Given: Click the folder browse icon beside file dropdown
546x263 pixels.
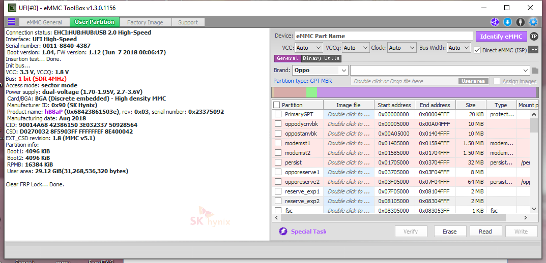Looking at the screenshot, I should click(x=535, y=71).
